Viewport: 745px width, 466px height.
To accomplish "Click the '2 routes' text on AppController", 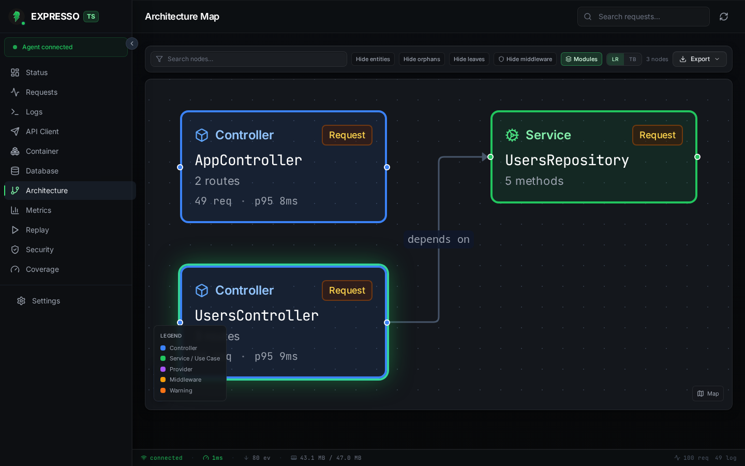I will pos(217,181).
